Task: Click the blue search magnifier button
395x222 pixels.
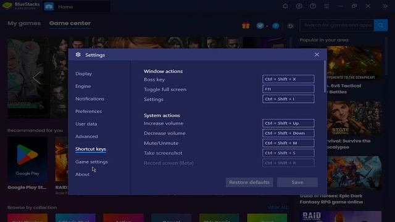Action: (381, 25)
